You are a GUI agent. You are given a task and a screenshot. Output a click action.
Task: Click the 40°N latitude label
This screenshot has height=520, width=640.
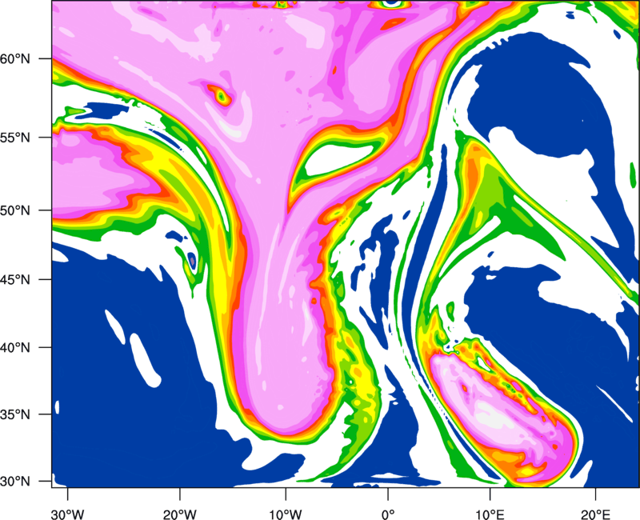[x=15, y=348]
